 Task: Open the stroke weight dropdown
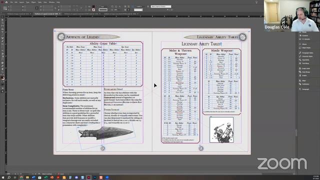[x=108, y=6]
